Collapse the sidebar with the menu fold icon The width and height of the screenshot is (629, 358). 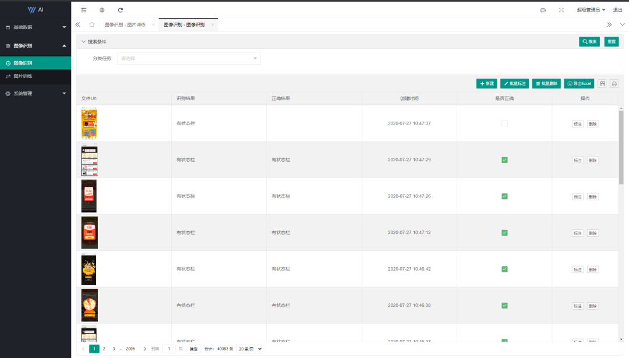pos(83,10)
